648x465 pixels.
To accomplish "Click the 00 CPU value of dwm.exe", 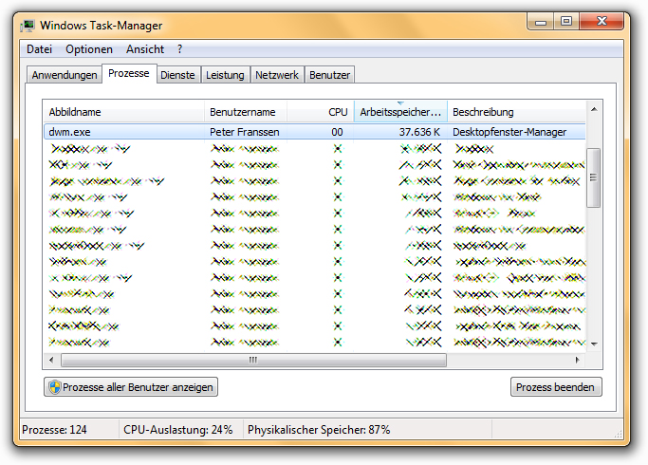I will click(x=337, y=132).
